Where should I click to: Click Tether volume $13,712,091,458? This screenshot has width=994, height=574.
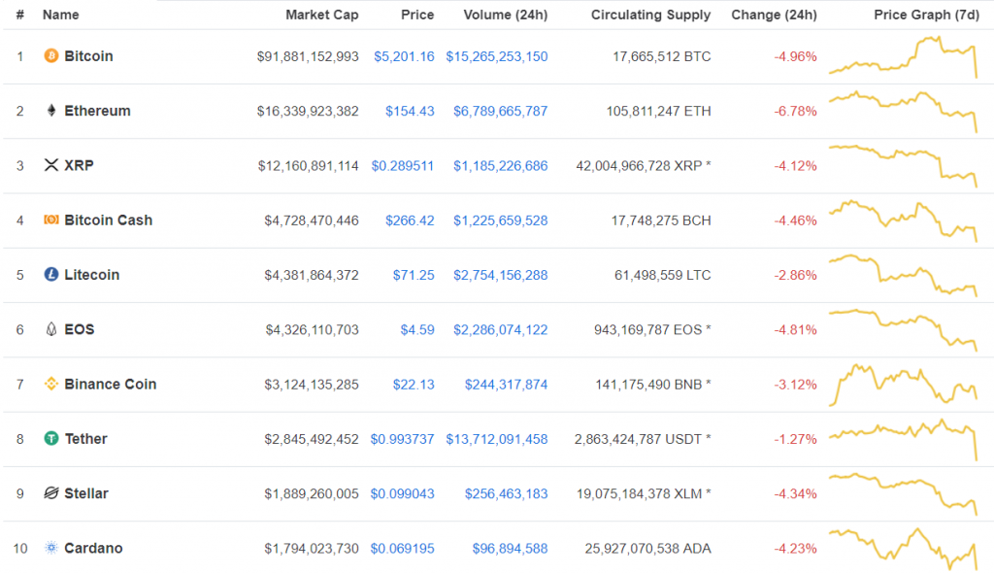point(497,439)
